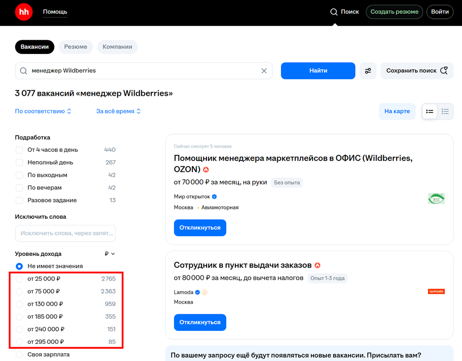Click the heart icon in Сохранить поиск
Screen dimensions: 462x361
pos(444,70)
